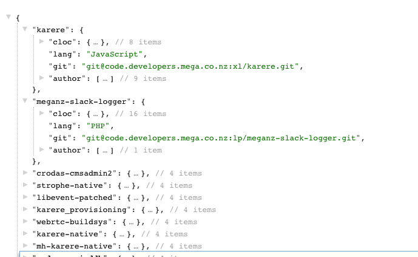Click the "cloc" key under meganz-slack-logger
This screenshot has height=257, width=418.
tap(62, 114)
